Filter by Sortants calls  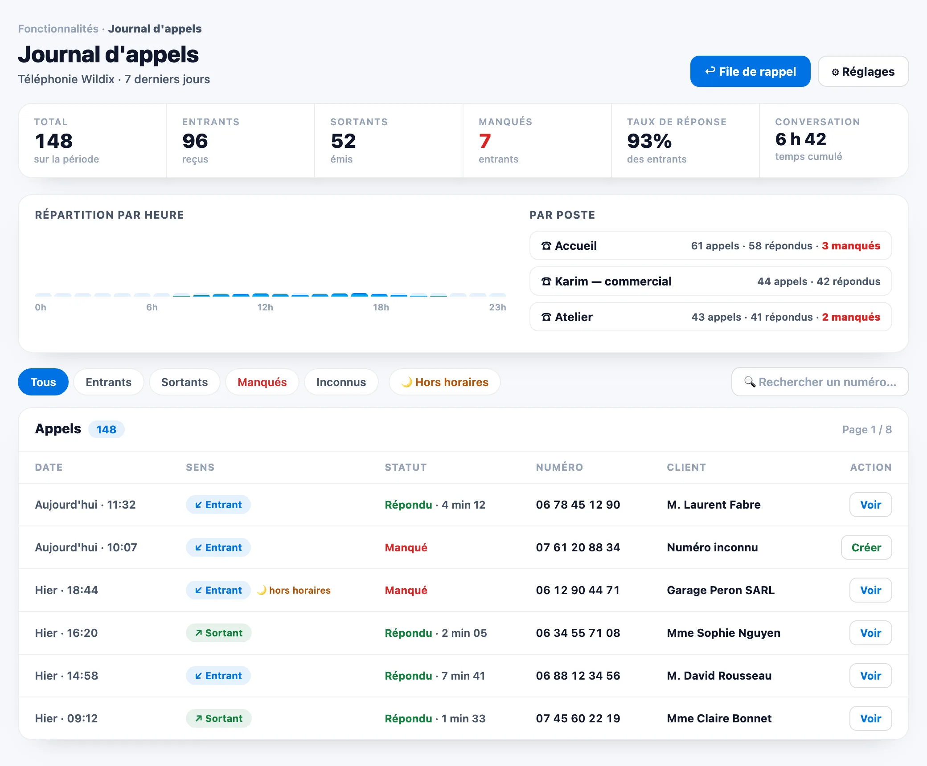click(185, 382)
